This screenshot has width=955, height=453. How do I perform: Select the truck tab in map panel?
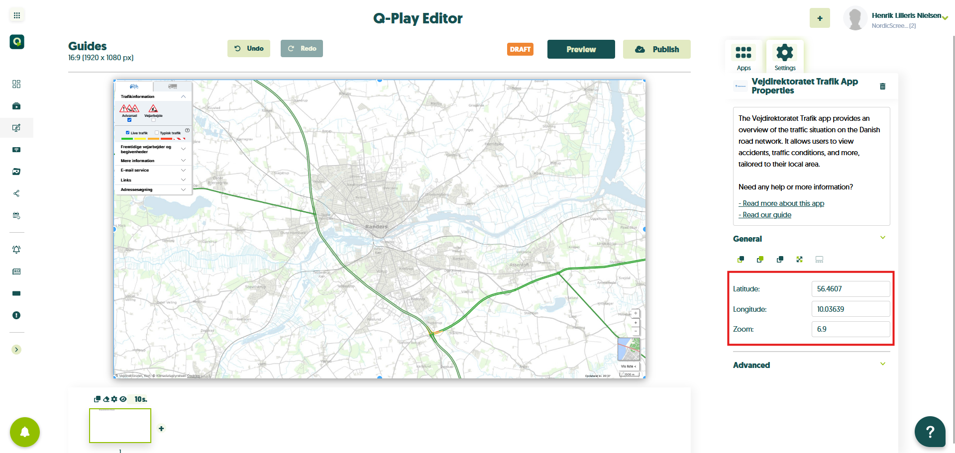173,87
